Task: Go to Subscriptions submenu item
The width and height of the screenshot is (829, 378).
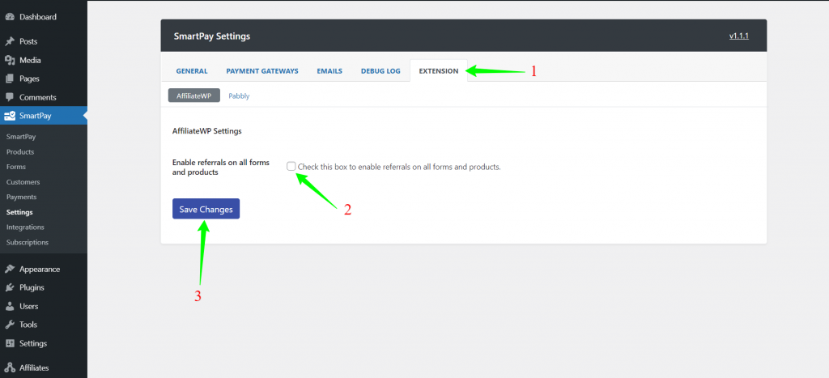Action: [x=28, y=242]
